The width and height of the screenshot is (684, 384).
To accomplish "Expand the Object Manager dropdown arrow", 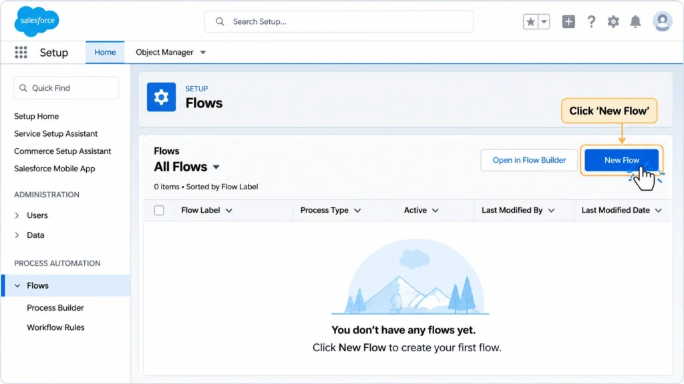I will click(x=203, y=53).
